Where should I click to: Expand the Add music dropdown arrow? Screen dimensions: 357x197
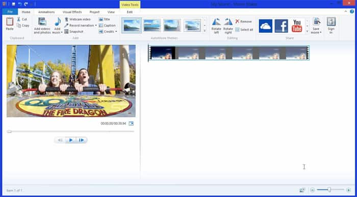[62, 33]
